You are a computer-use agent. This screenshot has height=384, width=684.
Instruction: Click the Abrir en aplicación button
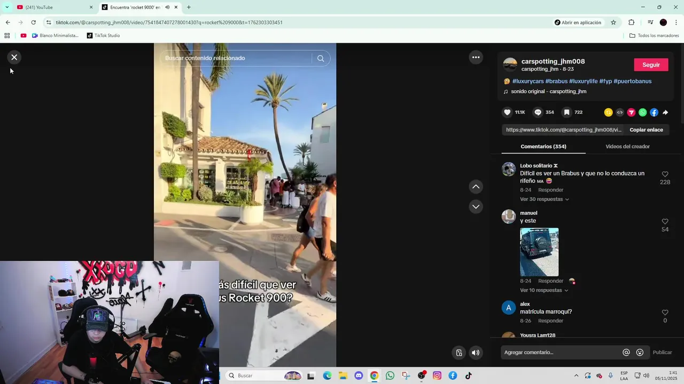coord(578,22)
